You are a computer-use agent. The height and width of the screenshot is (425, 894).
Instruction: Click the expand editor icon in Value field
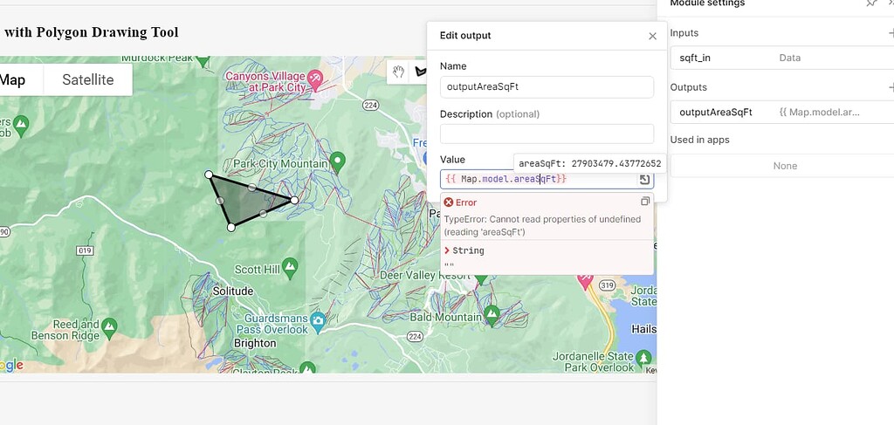pos(644,179)
